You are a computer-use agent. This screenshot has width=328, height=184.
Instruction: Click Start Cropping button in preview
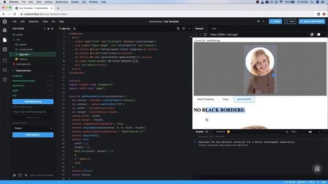coord(206,99)
